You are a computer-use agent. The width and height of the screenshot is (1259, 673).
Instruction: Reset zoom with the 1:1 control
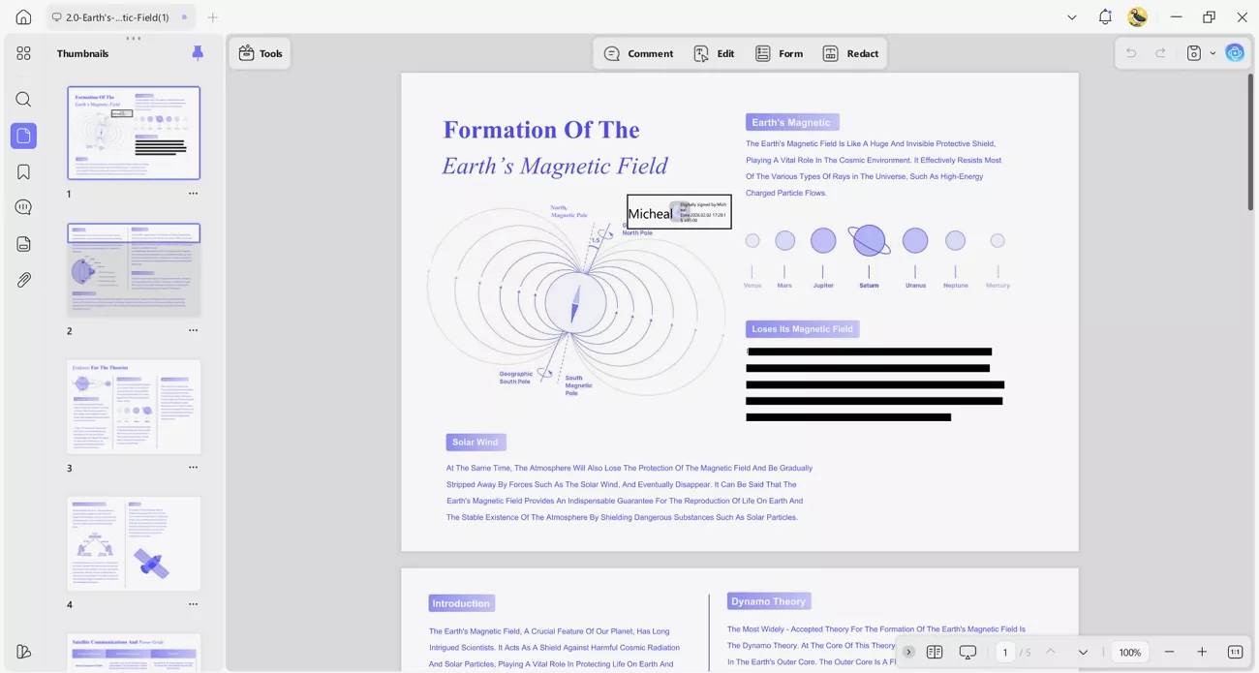coord(1235,652)
